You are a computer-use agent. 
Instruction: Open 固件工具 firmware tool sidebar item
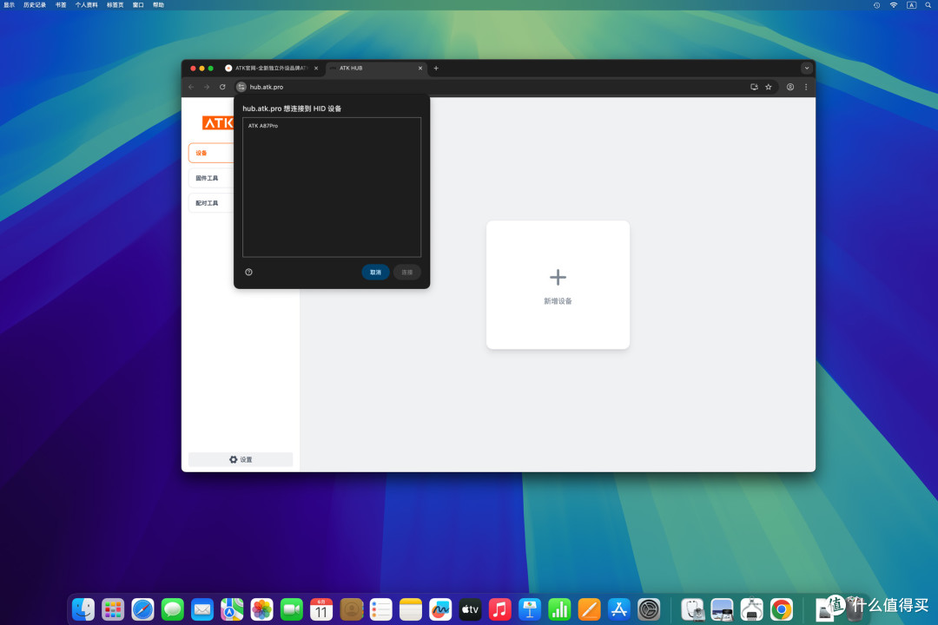(x=210, y=178)
